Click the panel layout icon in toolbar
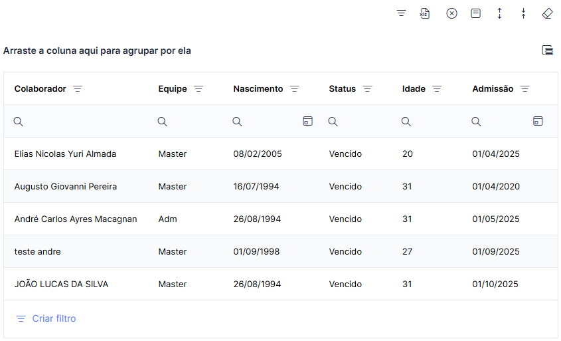 pos(475,13)
